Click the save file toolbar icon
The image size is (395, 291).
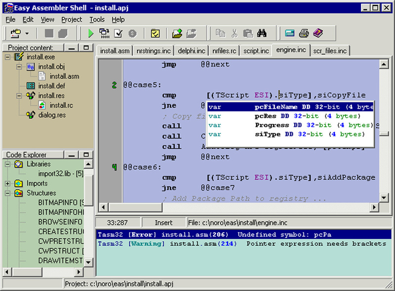[49, 33]
